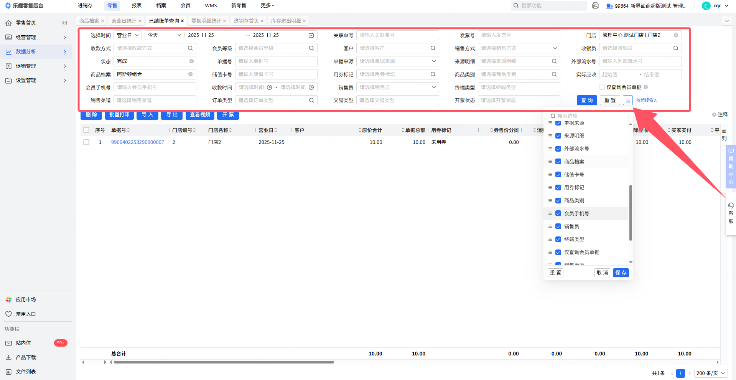Image resolution: width=736 pixels, height=380 pixels.
Task: Uncheck 商品档案 in column list
Action: (558, 162)
